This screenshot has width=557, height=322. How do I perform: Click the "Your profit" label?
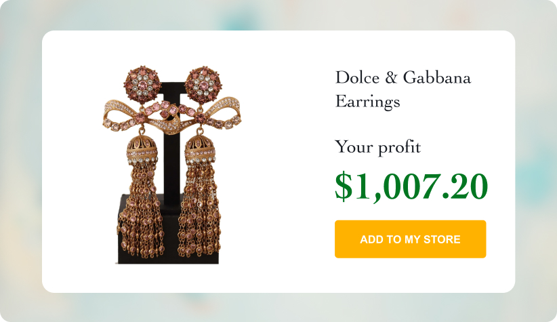(377, 146)
